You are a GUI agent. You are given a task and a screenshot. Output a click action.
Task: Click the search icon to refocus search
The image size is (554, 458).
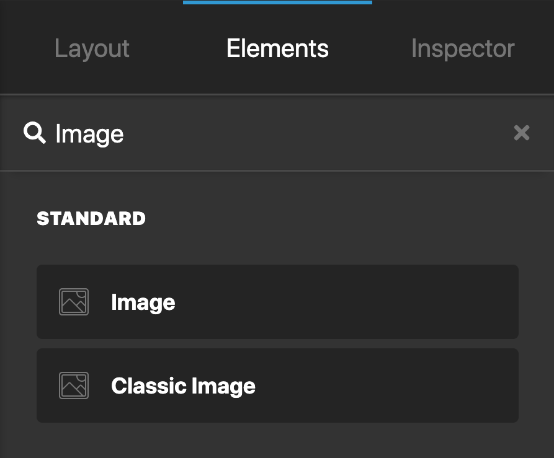point(35,133)
